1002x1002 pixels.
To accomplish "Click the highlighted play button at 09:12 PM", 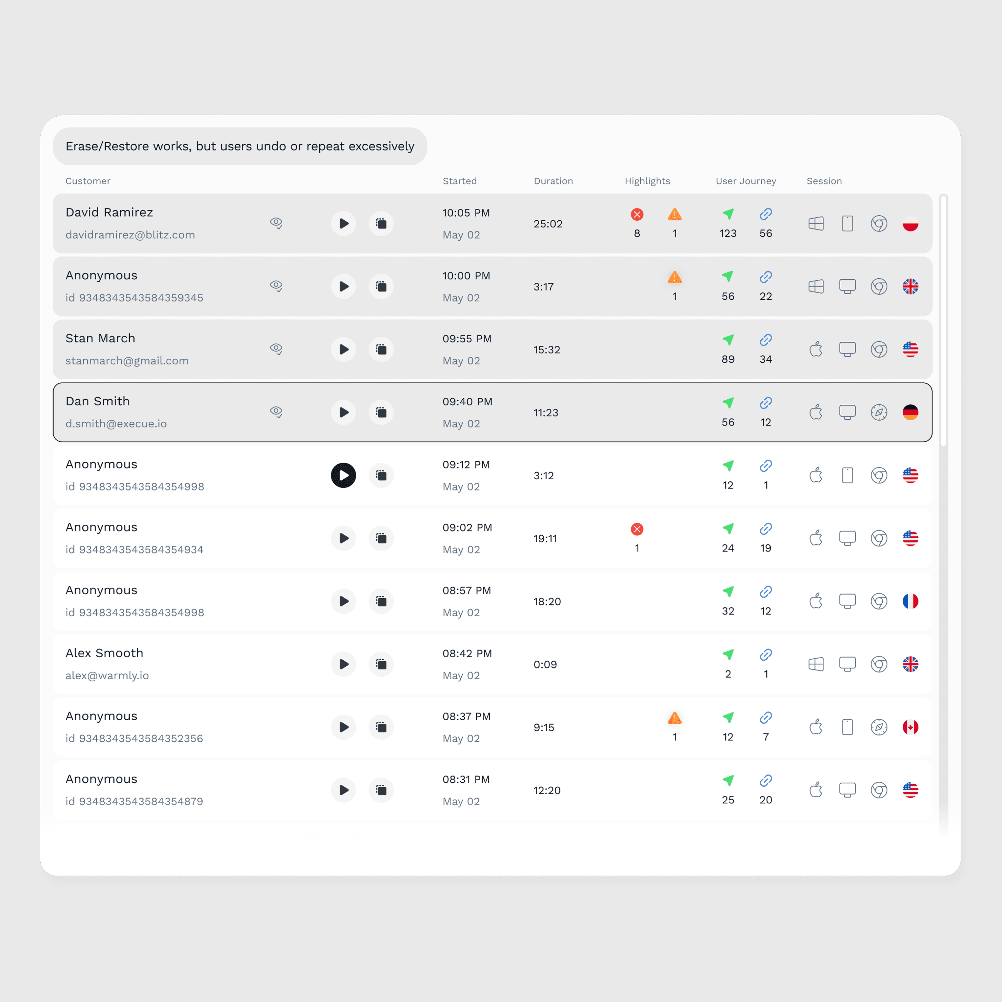I will (343, 475).
